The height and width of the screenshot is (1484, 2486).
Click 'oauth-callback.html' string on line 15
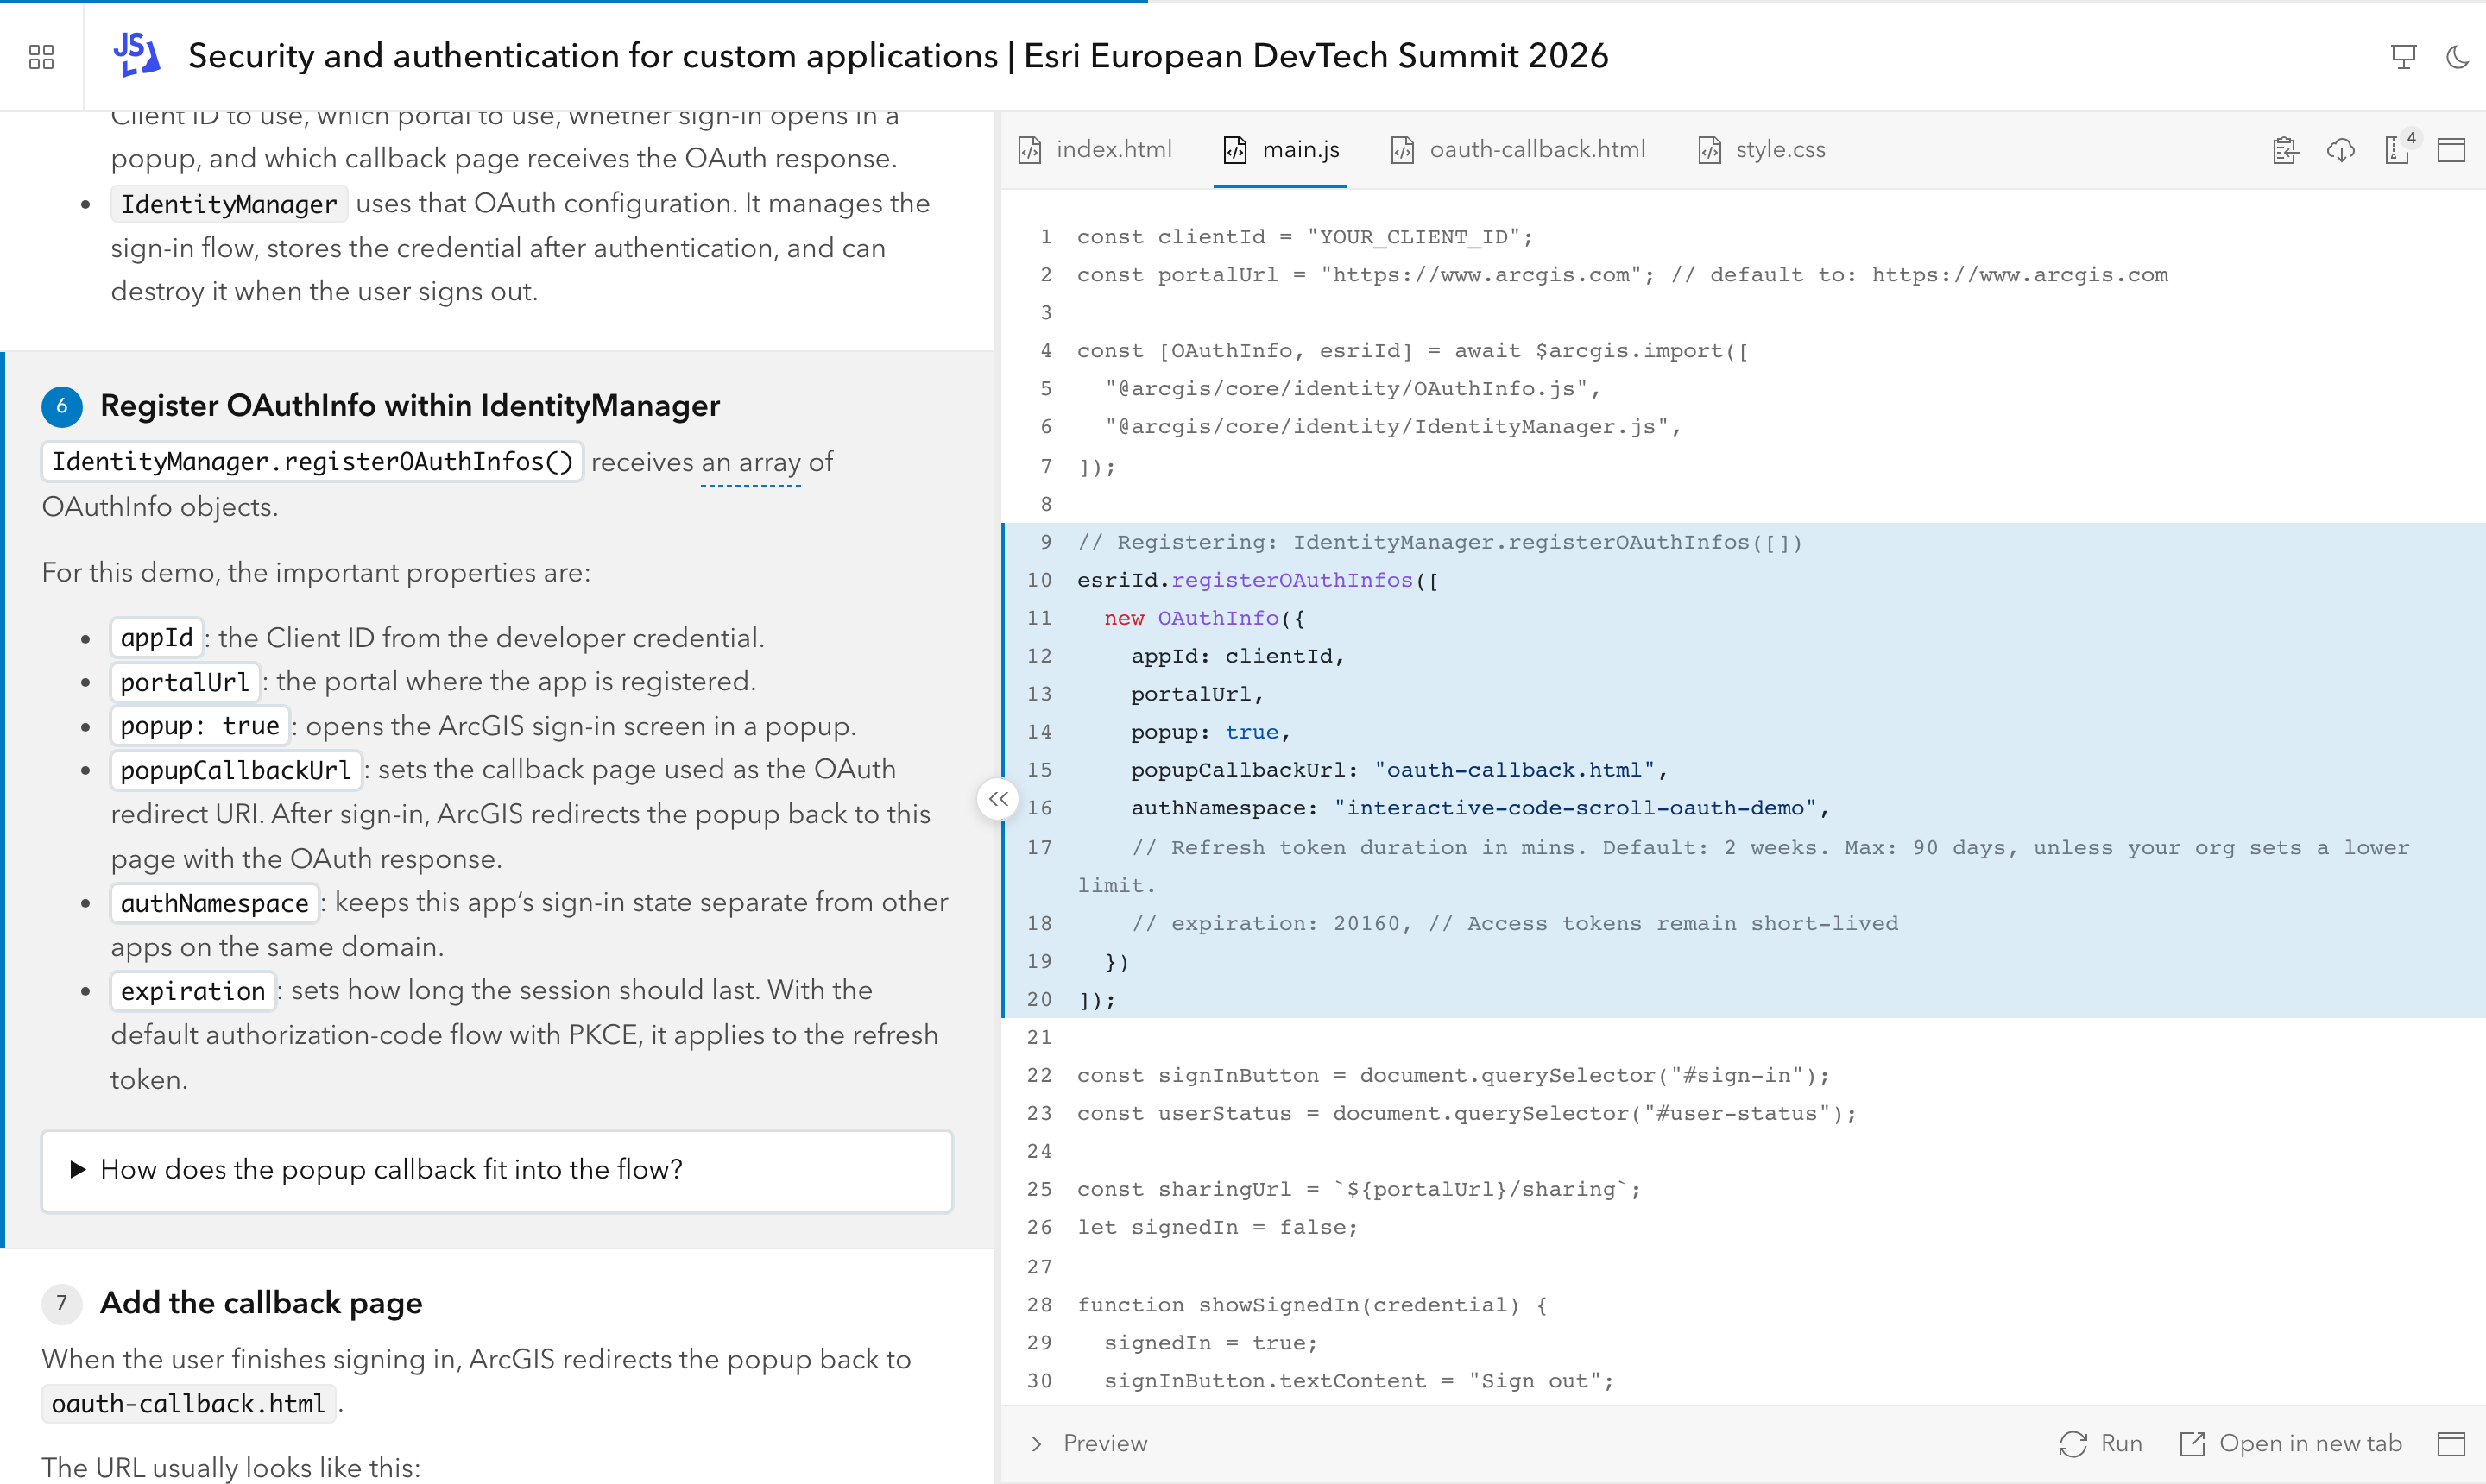(1515, 770)
